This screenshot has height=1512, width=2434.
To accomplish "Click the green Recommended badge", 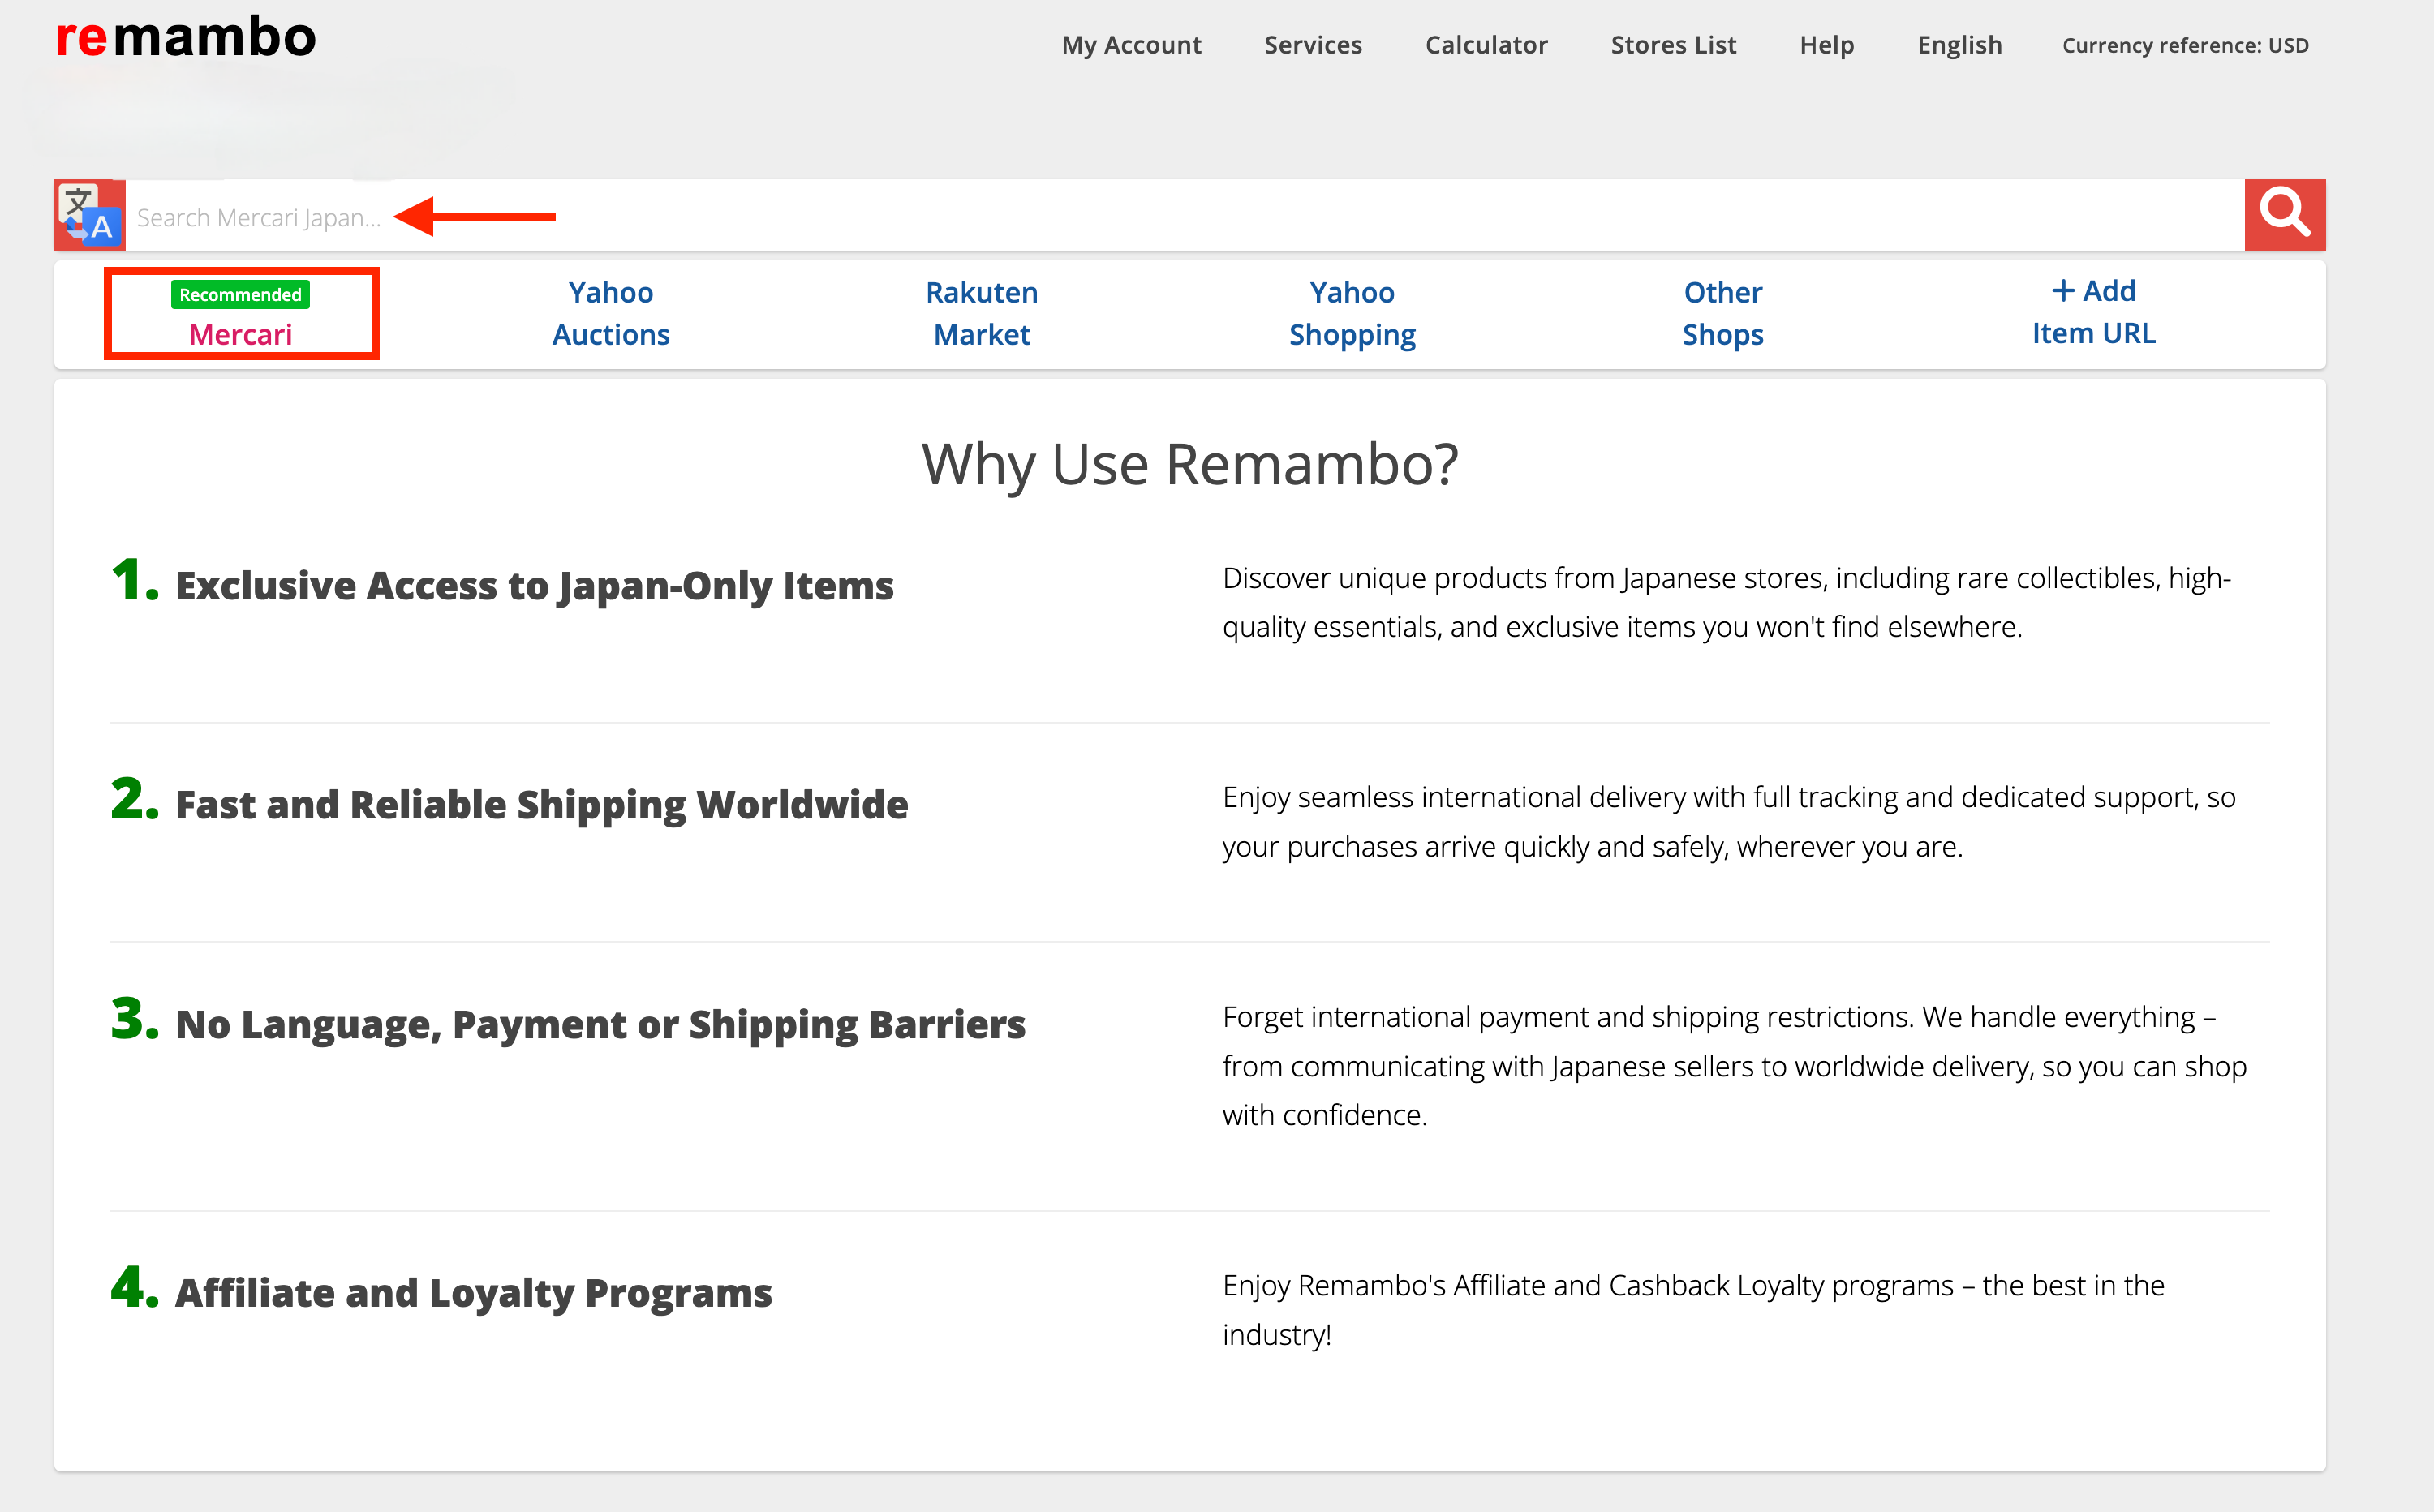I will click(x=240, y=295).
